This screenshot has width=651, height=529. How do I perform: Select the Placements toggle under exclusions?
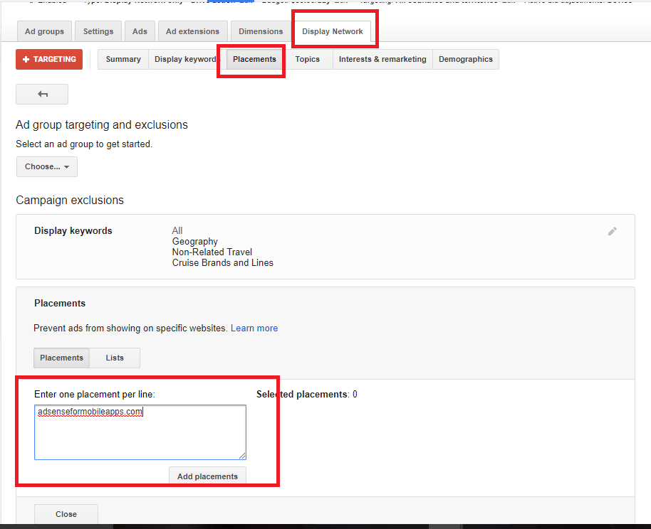(61, 358)
